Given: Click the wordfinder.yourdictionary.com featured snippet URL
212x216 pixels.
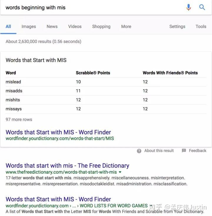Looking at the screenshot, I should 60,138.
